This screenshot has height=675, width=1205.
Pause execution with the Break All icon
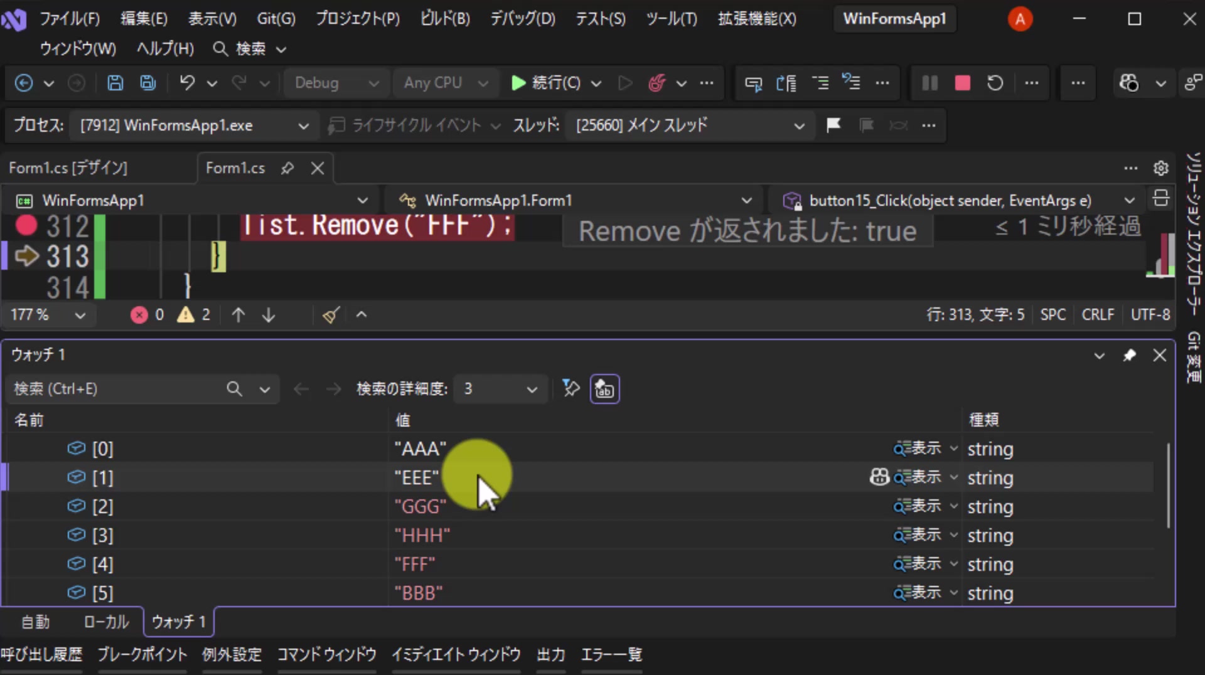[x=929, y=83]
